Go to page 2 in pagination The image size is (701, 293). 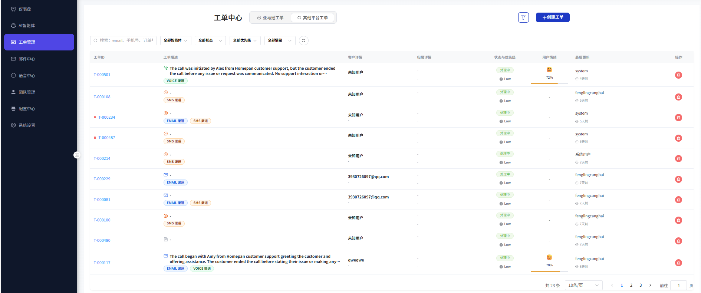pyautogui.click(x=631, y=285)
